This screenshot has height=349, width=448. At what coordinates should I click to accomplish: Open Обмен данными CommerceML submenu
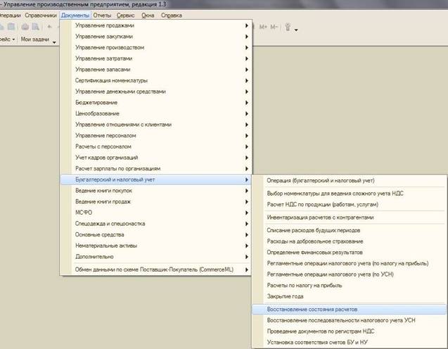156,269
